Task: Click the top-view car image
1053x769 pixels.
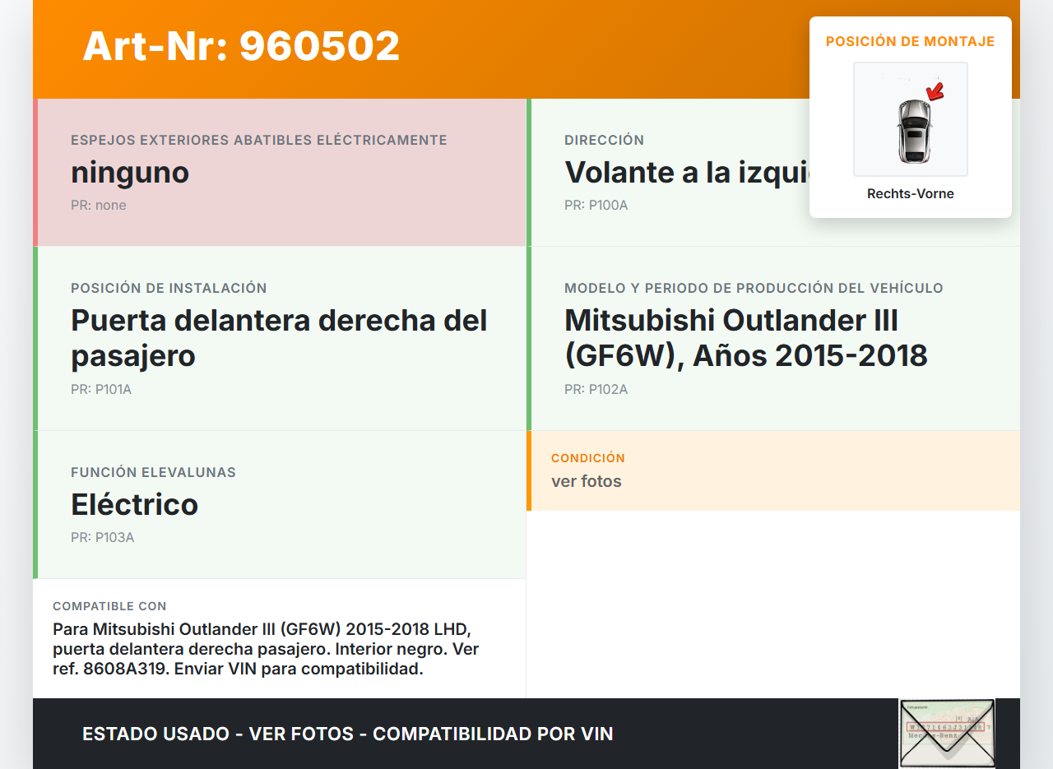Action: click(913, 130)
